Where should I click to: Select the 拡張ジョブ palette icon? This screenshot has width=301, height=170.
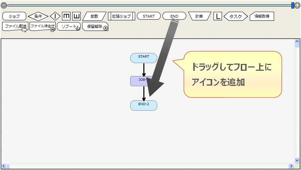[x=121, y=16]
